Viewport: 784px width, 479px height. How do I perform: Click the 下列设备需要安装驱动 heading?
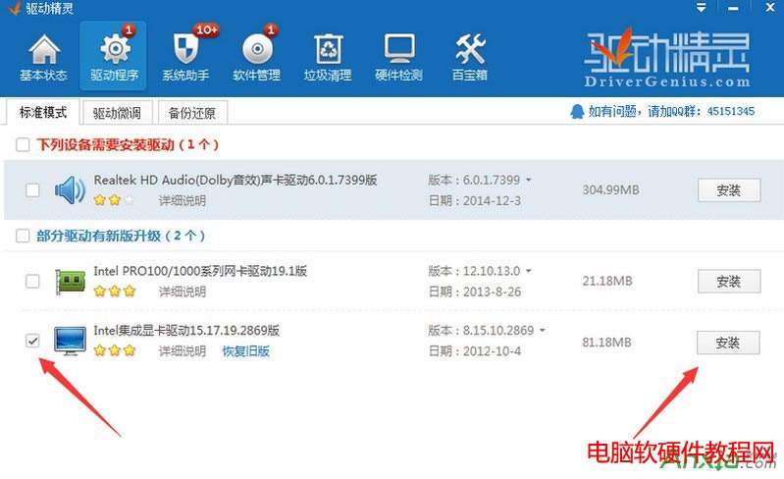point(128,145)
